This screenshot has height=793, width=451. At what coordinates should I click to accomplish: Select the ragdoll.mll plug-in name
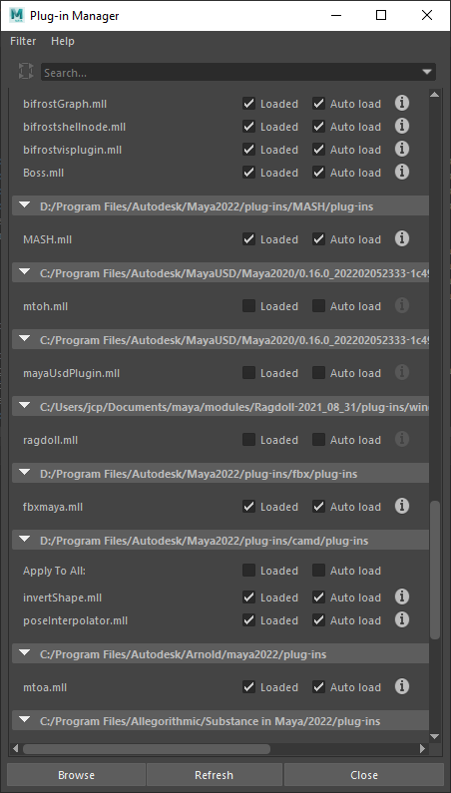(50, 440)
